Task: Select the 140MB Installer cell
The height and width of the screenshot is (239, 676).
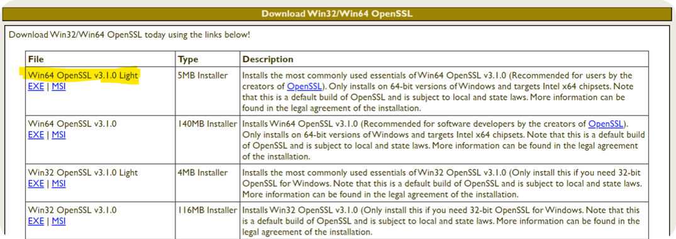Action: (208, 140)
